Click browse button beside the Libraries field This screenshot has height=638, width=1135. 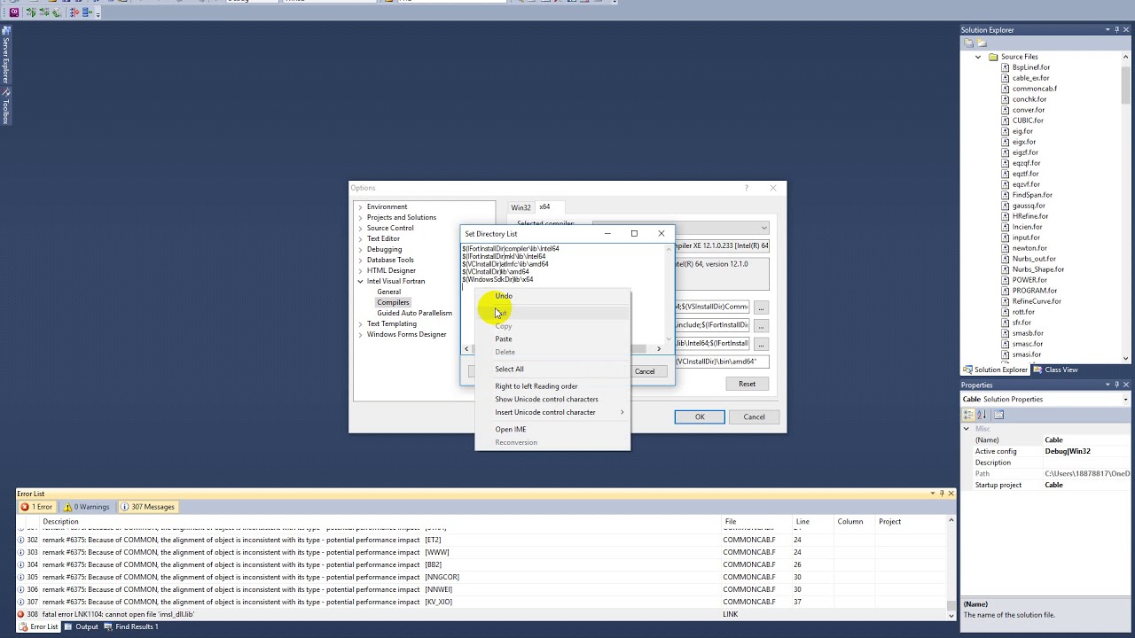(761, 344)
